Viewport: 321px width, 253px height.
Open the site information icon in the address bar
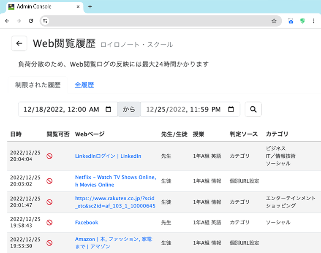pos(45,21)
